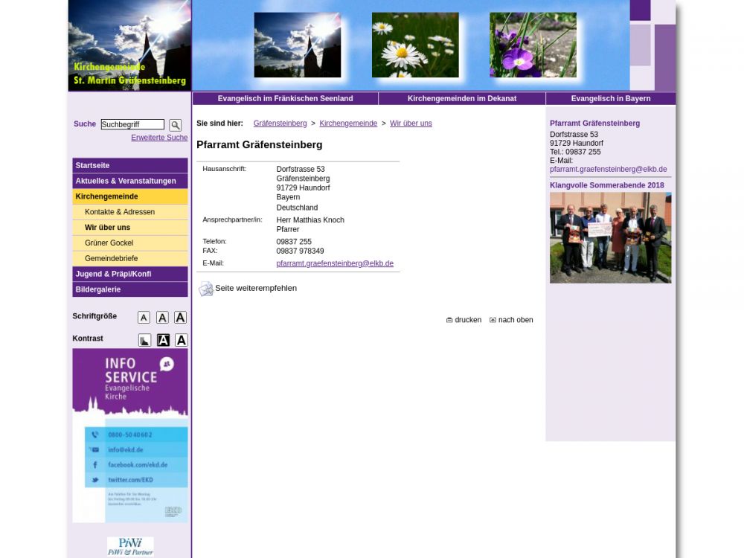Select the medium font size icon
The image size is (744, 558).
(162, 318)
